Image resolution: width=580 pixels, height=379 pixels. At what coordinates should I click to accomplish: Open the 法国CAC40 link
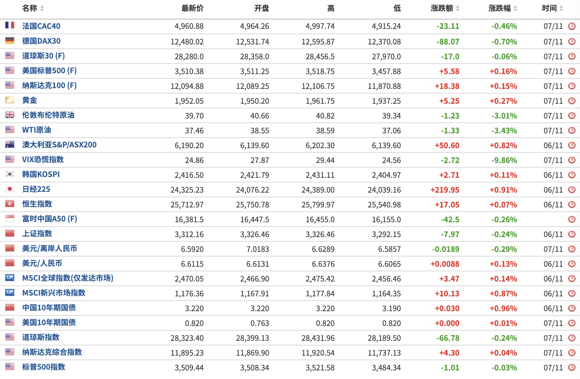click(x=41, y=26)
